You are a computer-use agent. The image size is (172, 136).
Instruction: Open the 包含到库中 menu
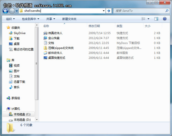click(31, 19)
